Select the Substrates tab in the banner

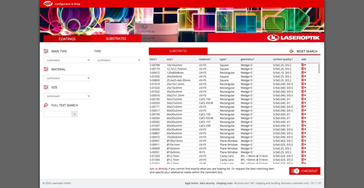coord(116,39)
